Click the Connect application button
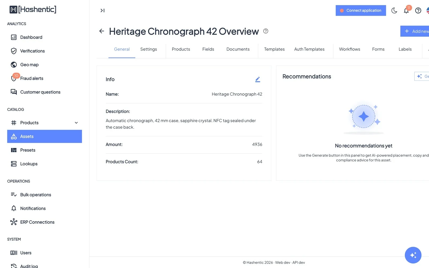 [361, 10]
